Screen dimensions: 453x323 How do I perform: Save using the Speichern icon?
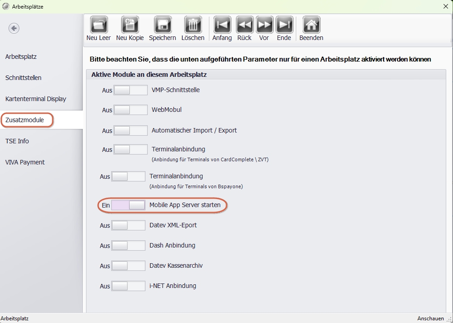click(x=163, y=25)
